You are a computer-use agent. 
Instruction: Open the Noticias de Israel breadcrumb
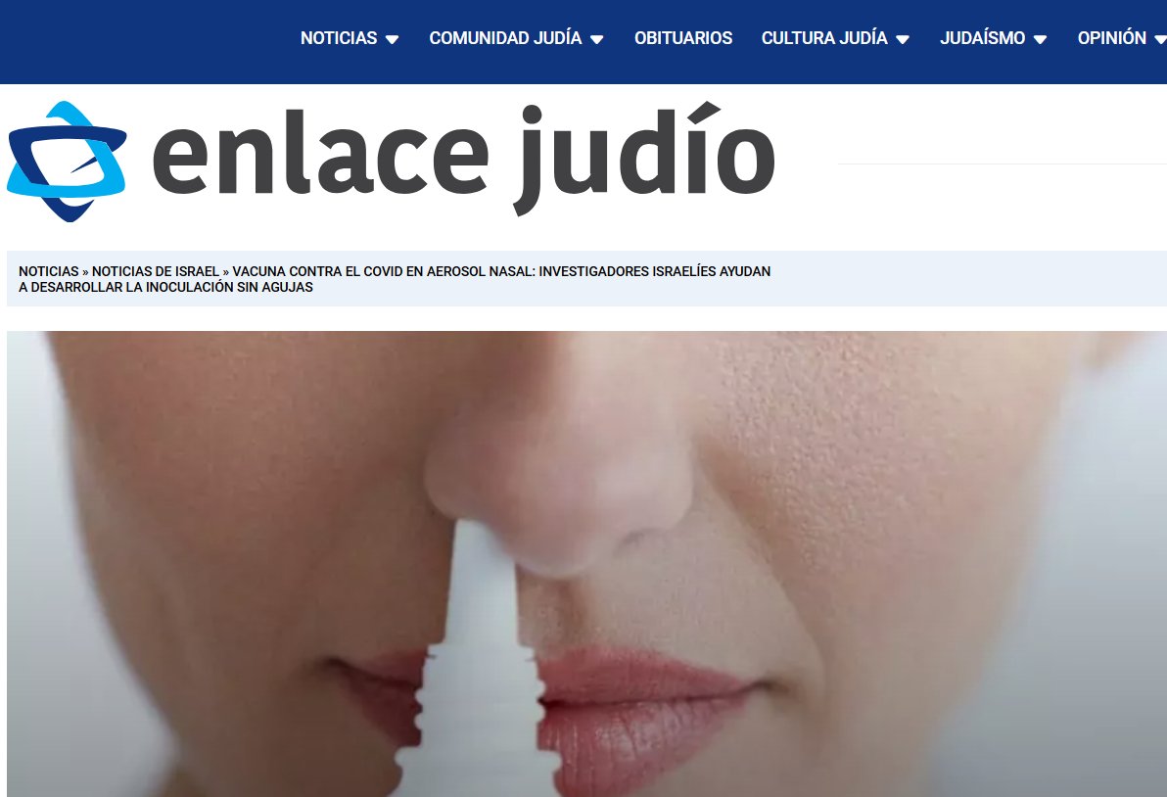click(155, 271)
